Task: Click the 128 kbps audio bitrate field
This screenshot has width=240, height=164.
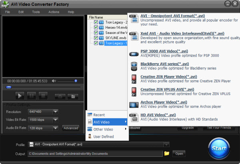Action: (40, 128)
